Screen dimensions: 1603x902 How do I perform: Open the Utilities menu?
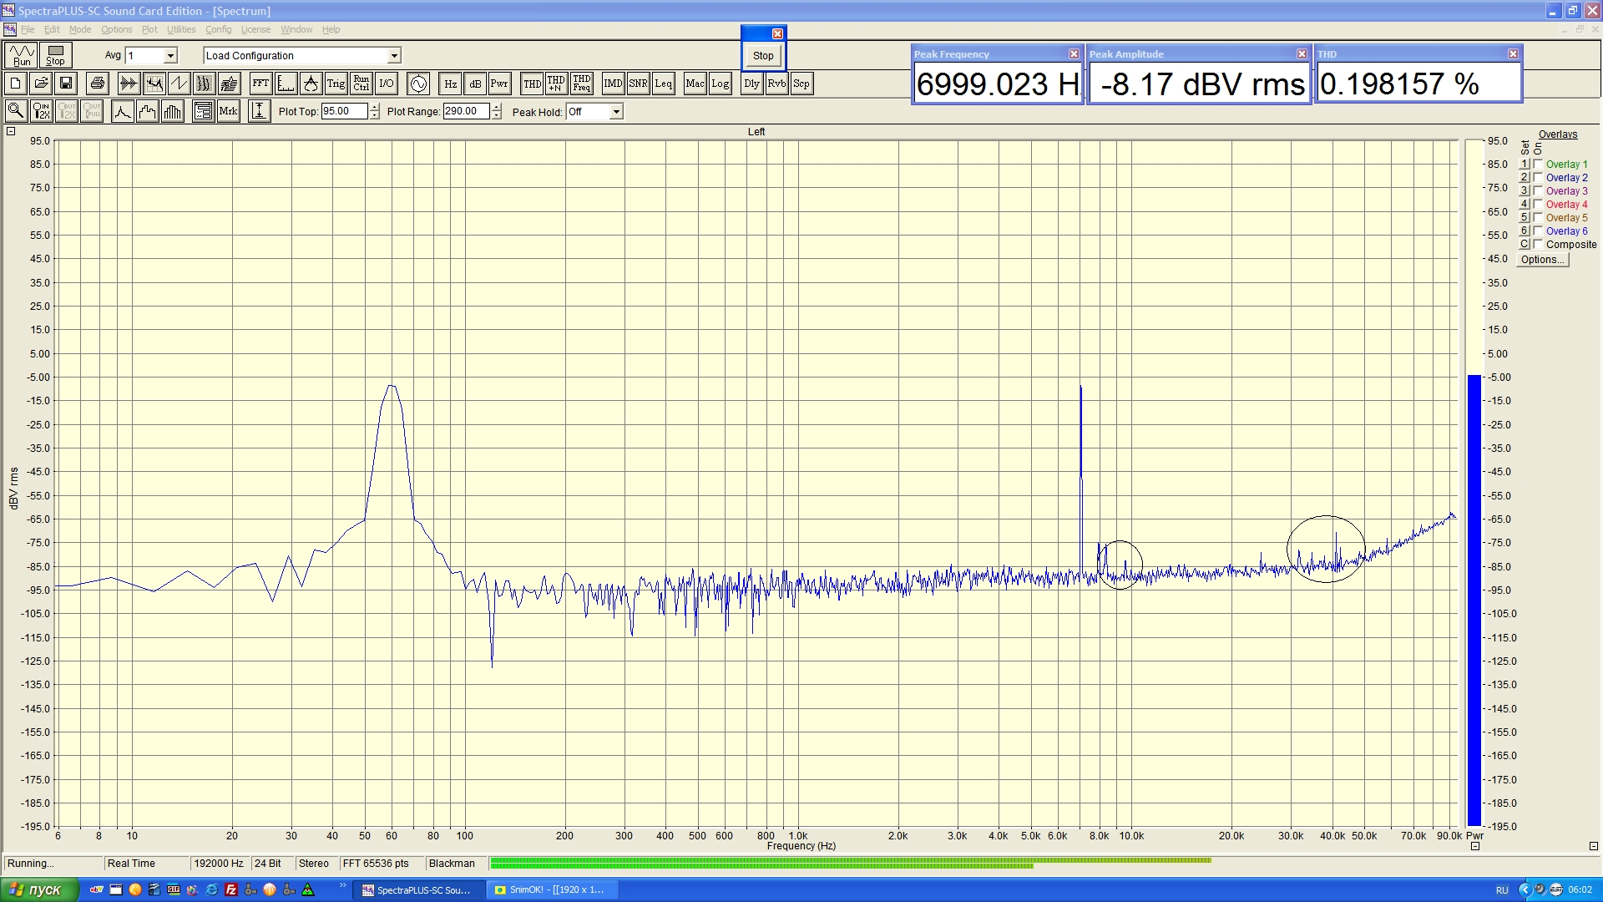(180, 29)
